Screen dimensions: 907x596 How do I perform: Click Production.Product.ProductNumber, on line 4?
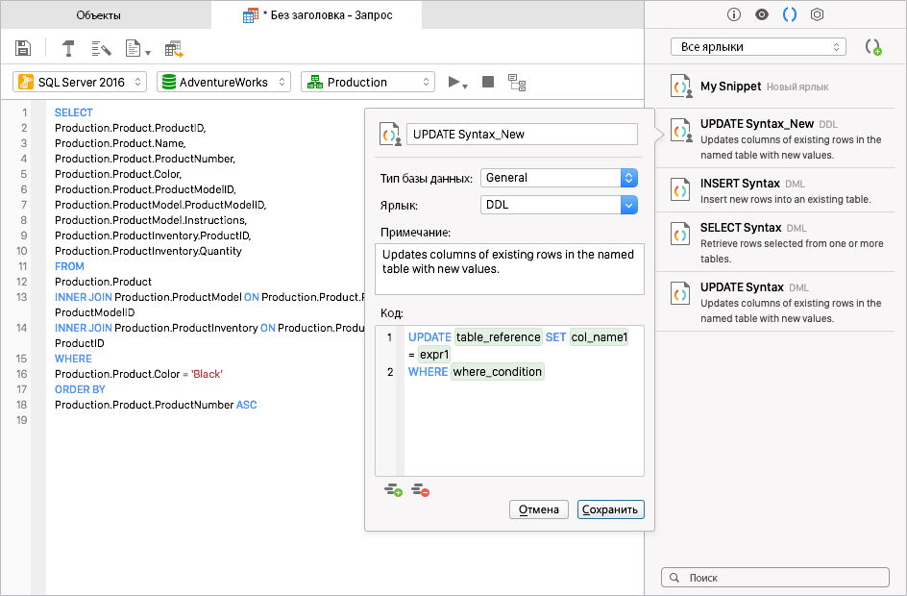(145, 159)
